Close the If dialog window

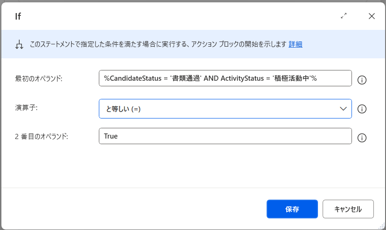click(372, 16)
